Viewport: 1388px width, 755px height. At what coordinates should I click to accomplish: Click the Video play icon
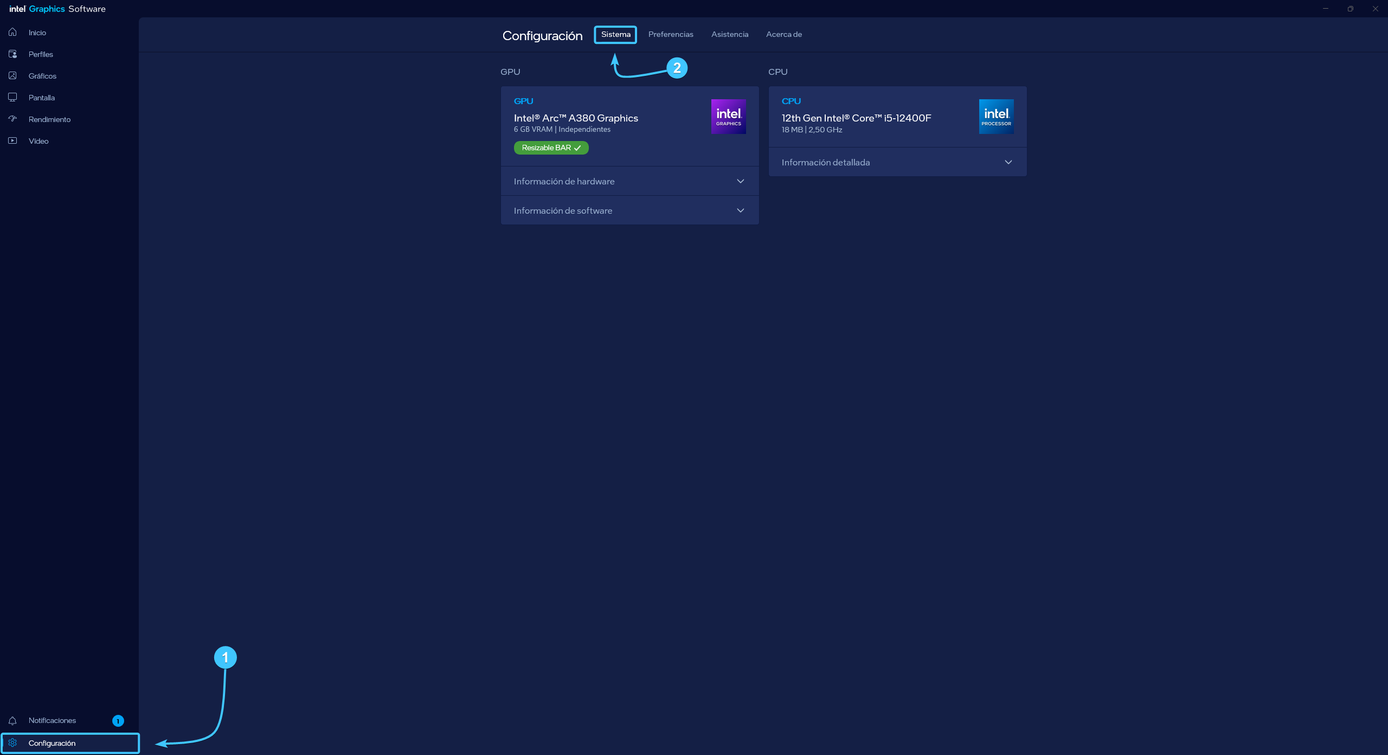[12, 140]
